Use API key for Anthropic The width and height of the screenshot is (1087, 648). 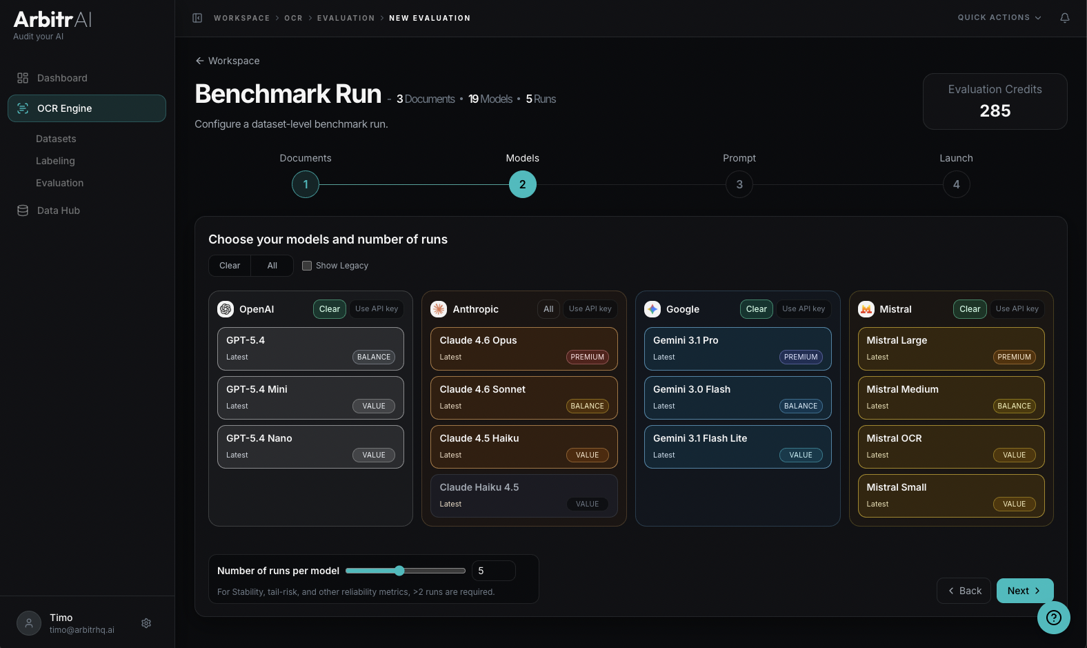click(x=590, y=309)
